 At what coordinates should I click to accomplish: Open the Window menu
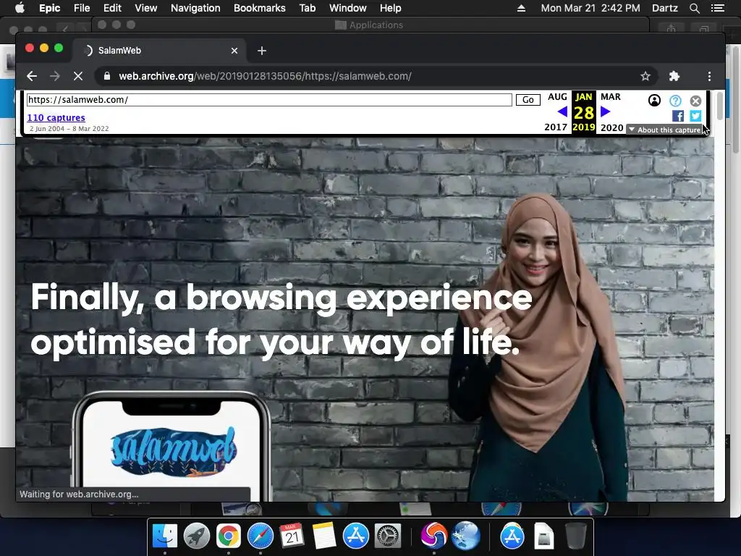(x=348, y=8)
